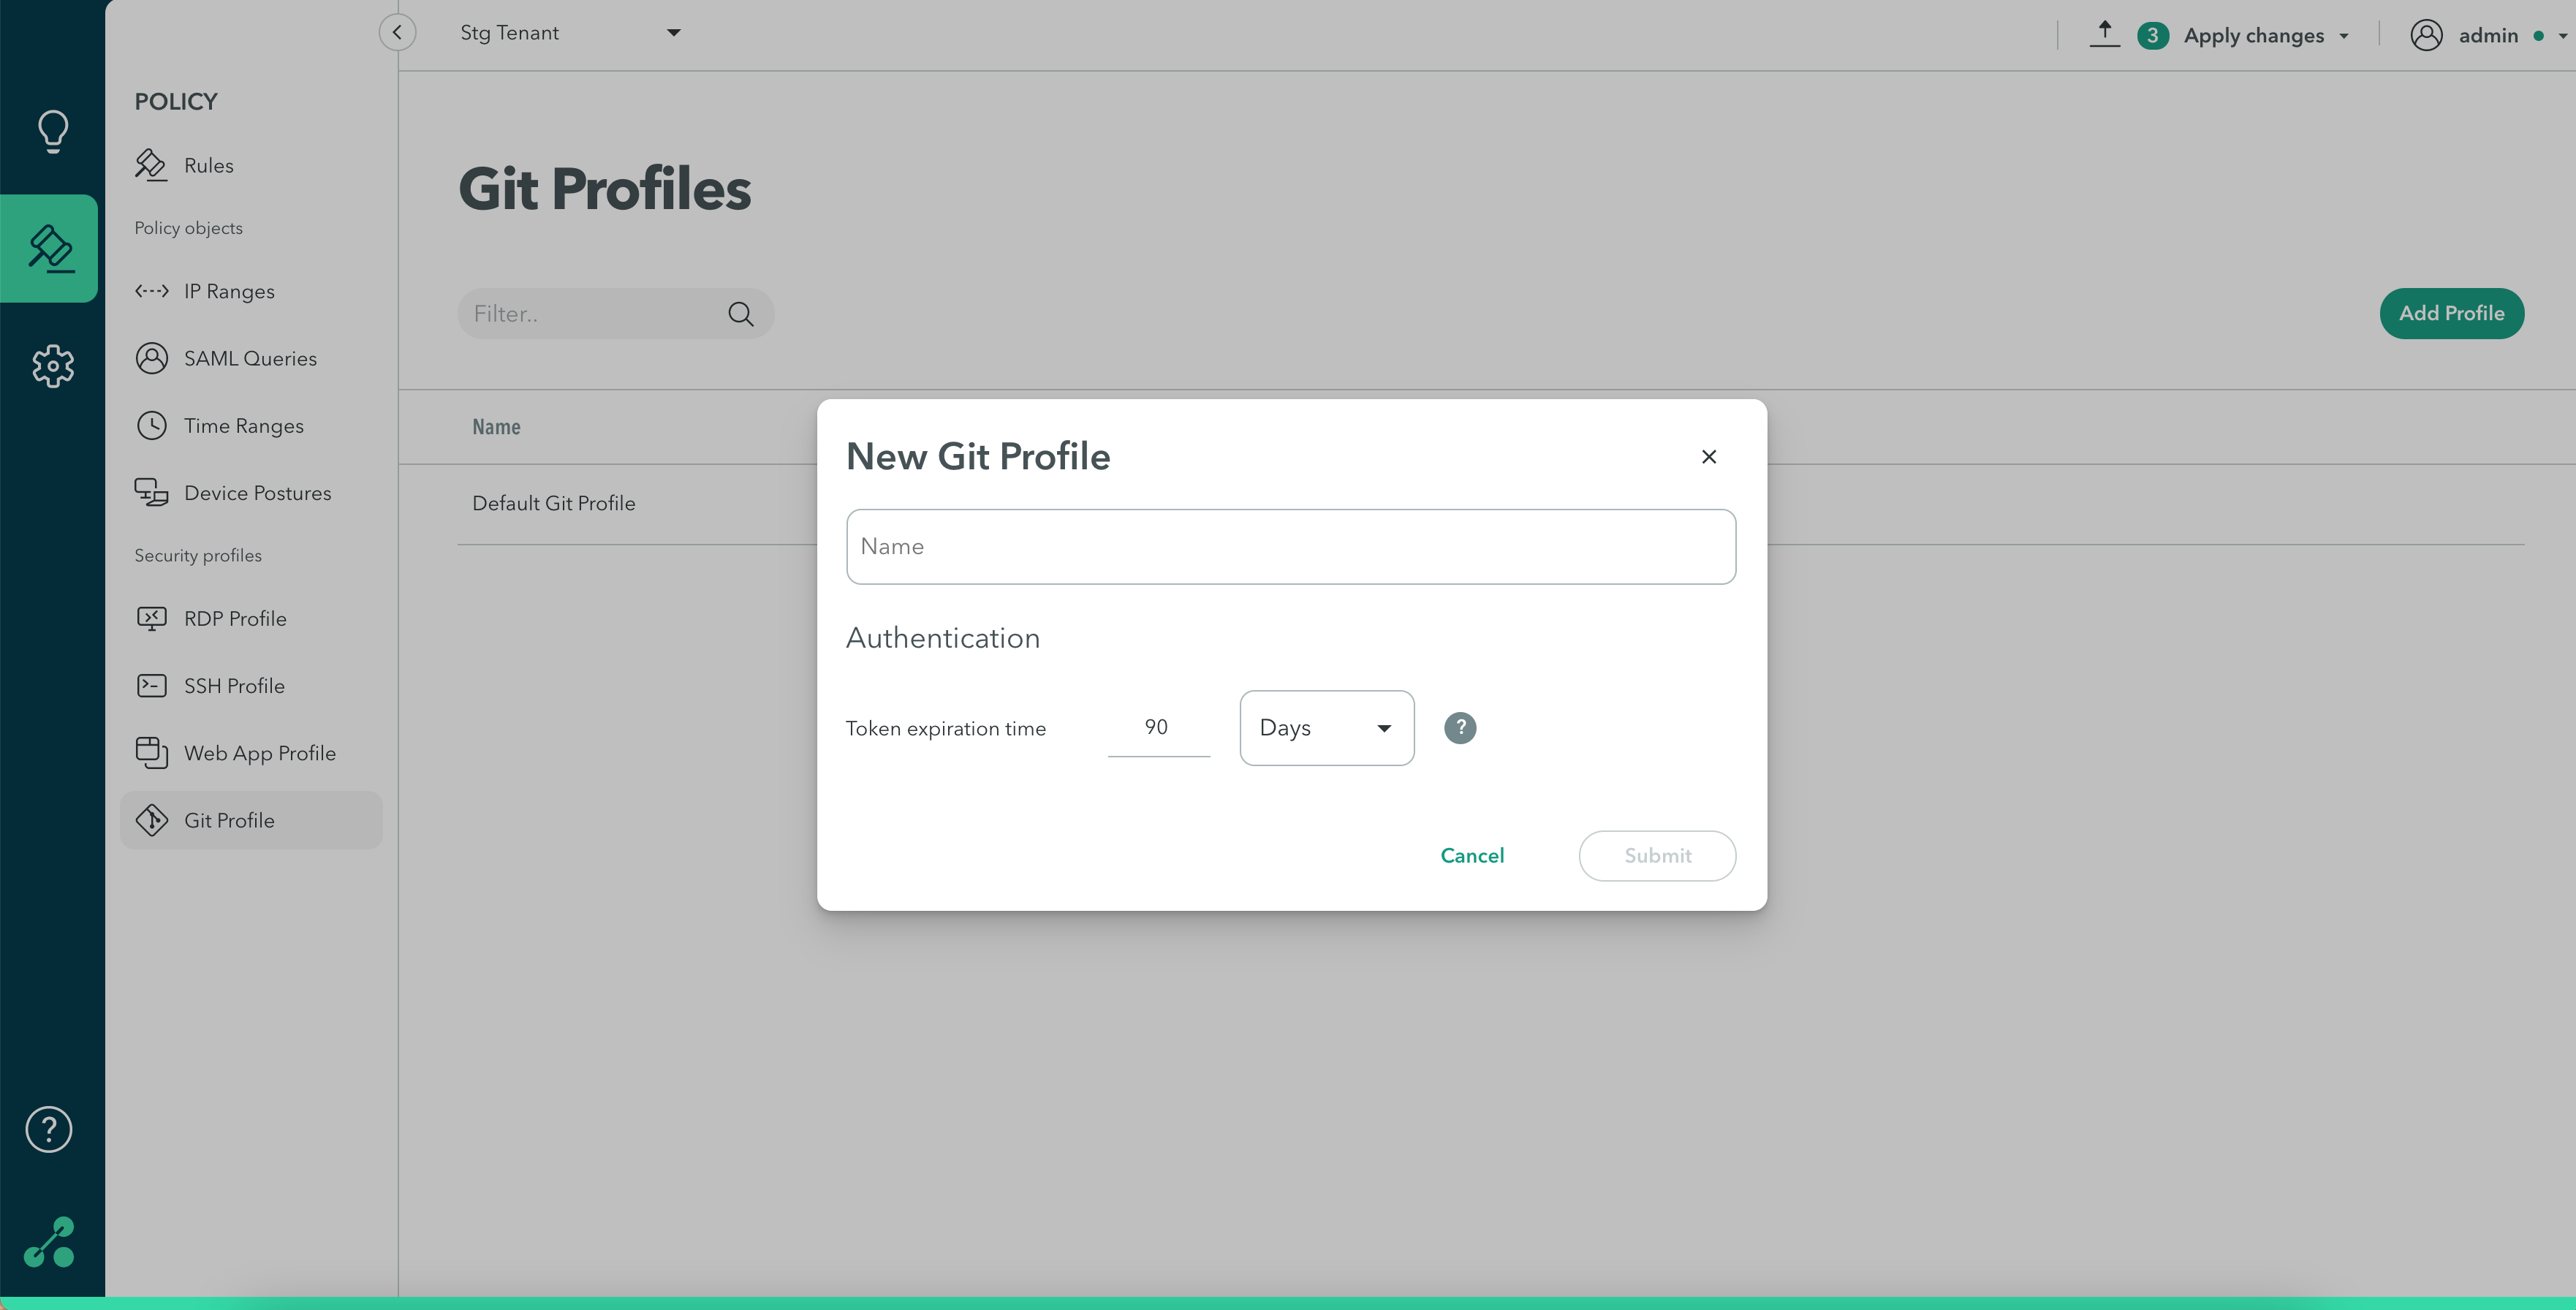Click the logo icon in the sidebar
Viewport: 2576px width, 1310px height.
tap(49, 1242)
